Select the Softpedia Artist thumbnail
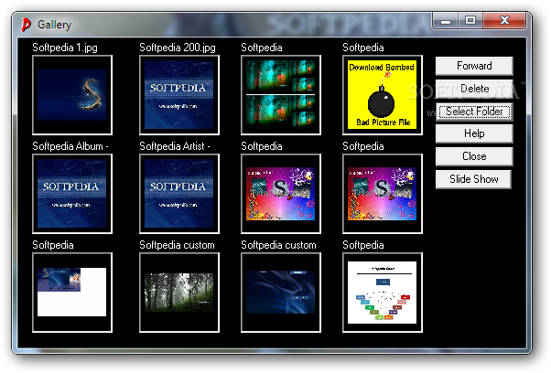 [179, 194]
